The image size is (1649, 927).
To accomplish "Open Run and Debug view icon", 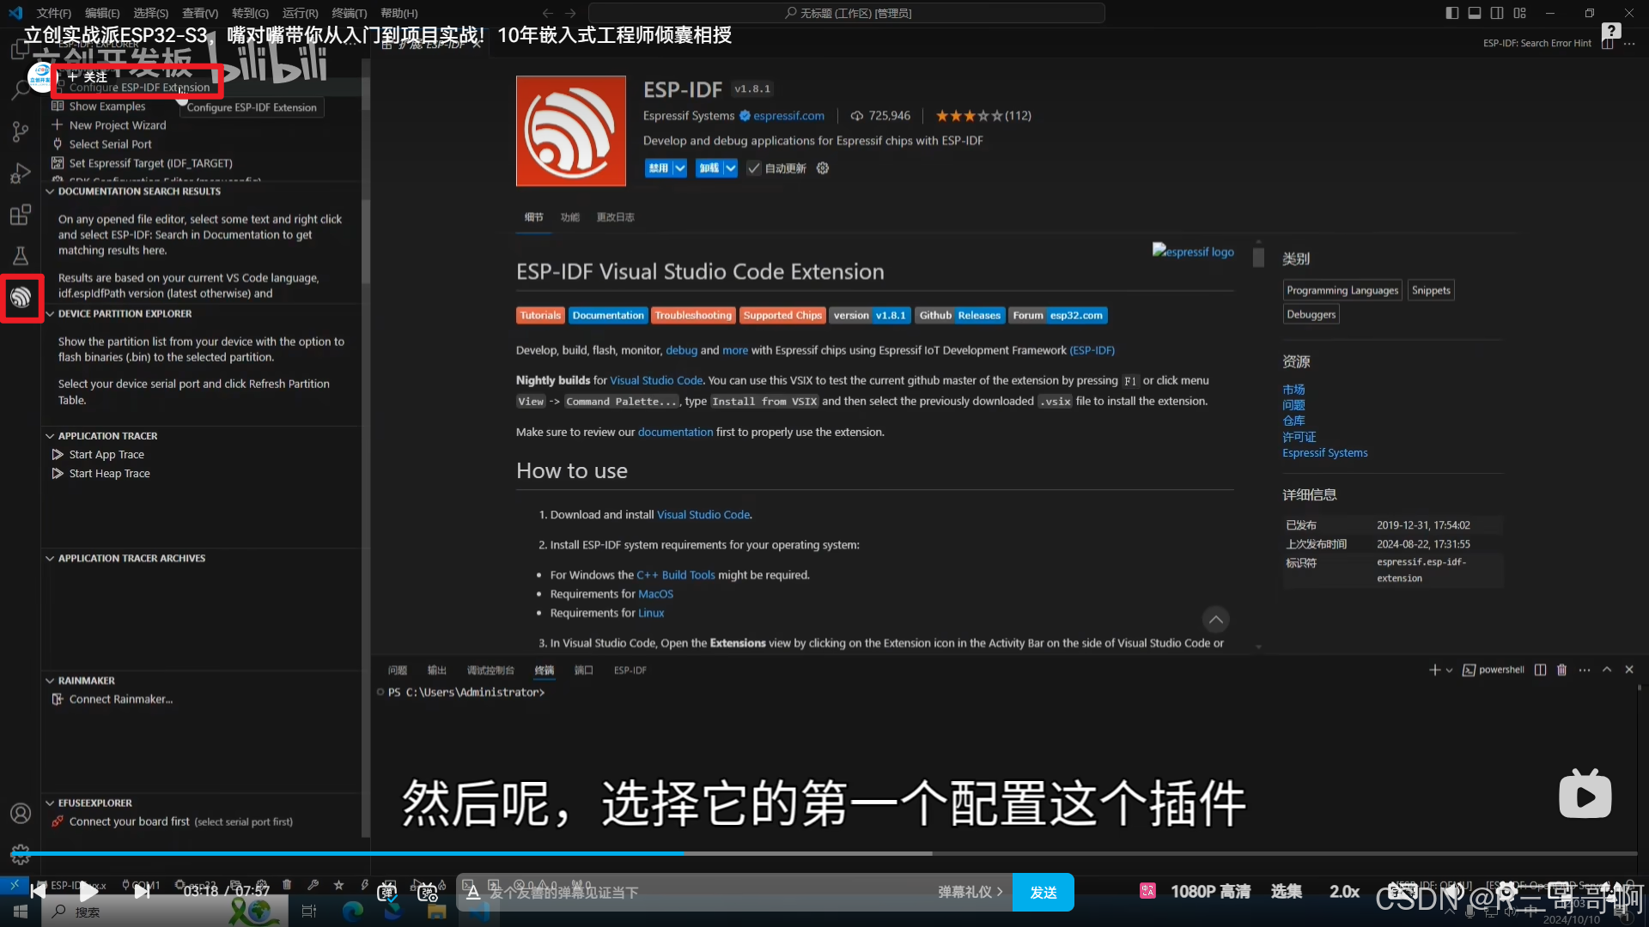I will click(x=21, y=173).
